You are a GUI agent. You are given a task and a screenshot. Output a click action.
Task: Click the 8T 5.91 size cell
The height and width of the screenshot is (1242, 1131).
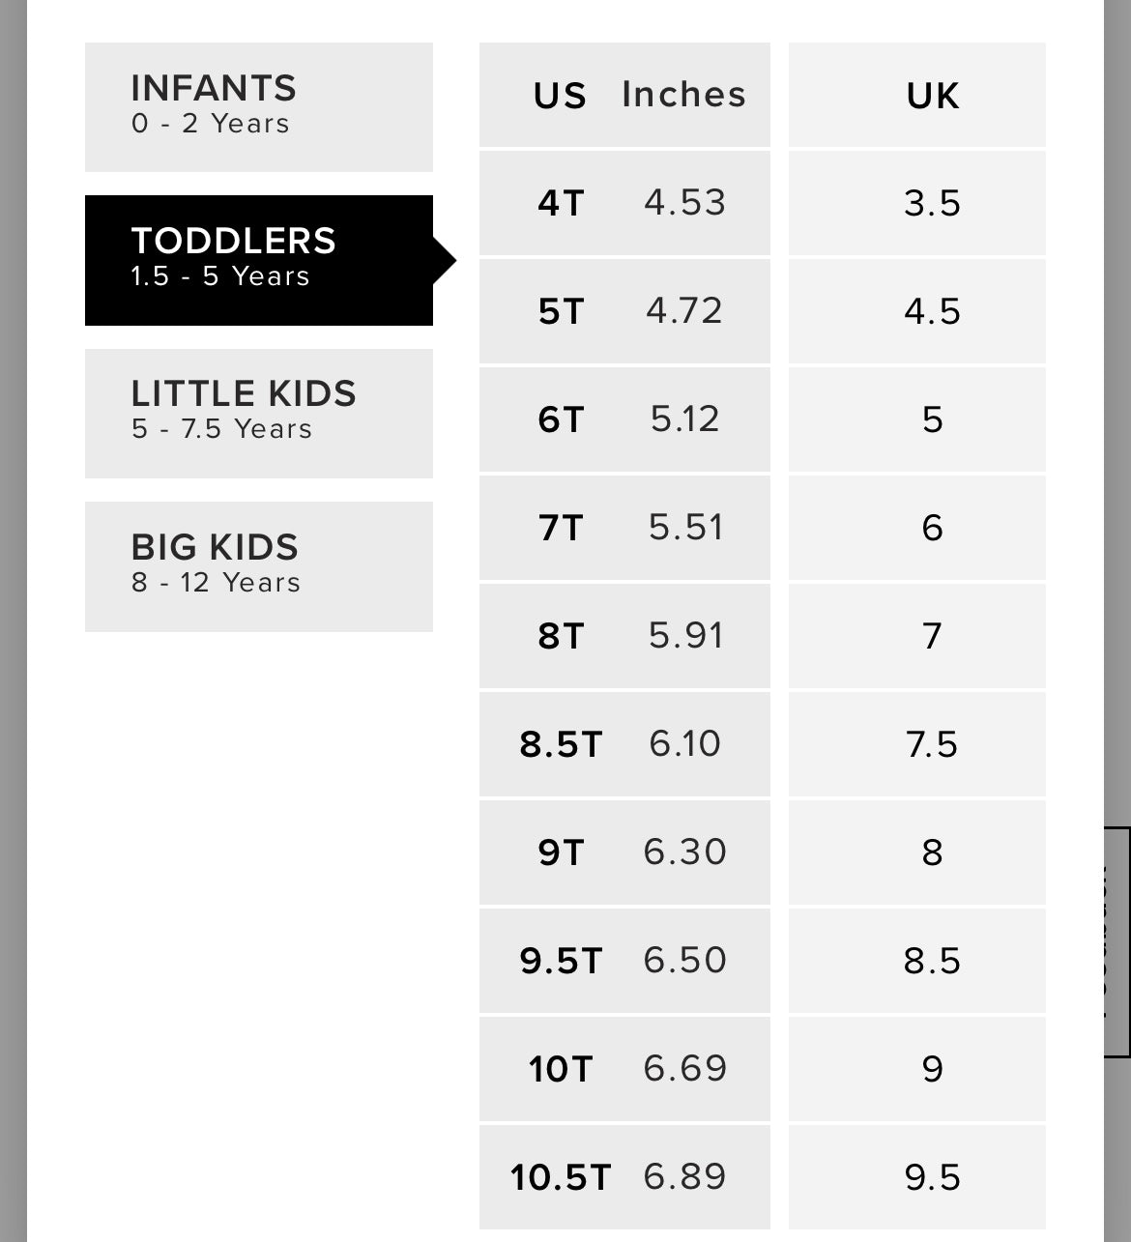click(x=624, y=636)
